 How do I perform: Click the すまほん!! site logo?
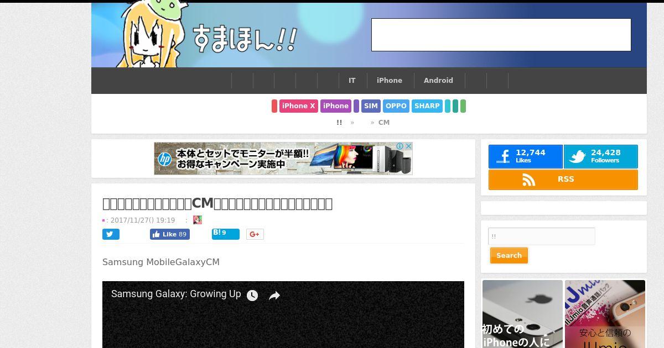click(245, 39)
